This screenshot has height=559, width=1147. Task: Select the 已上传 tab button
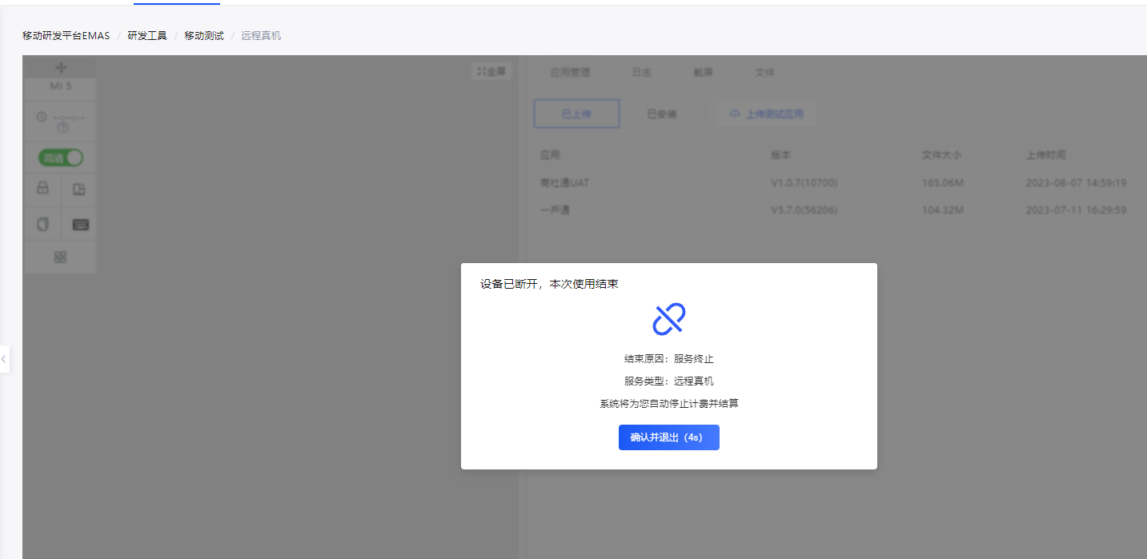click(x=577, y=114)
